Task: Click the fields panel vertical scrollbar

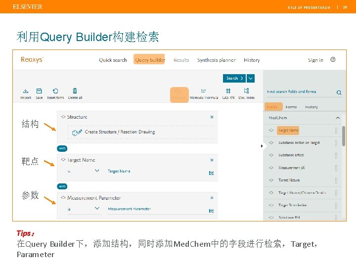Action: (x=344, y=136)
